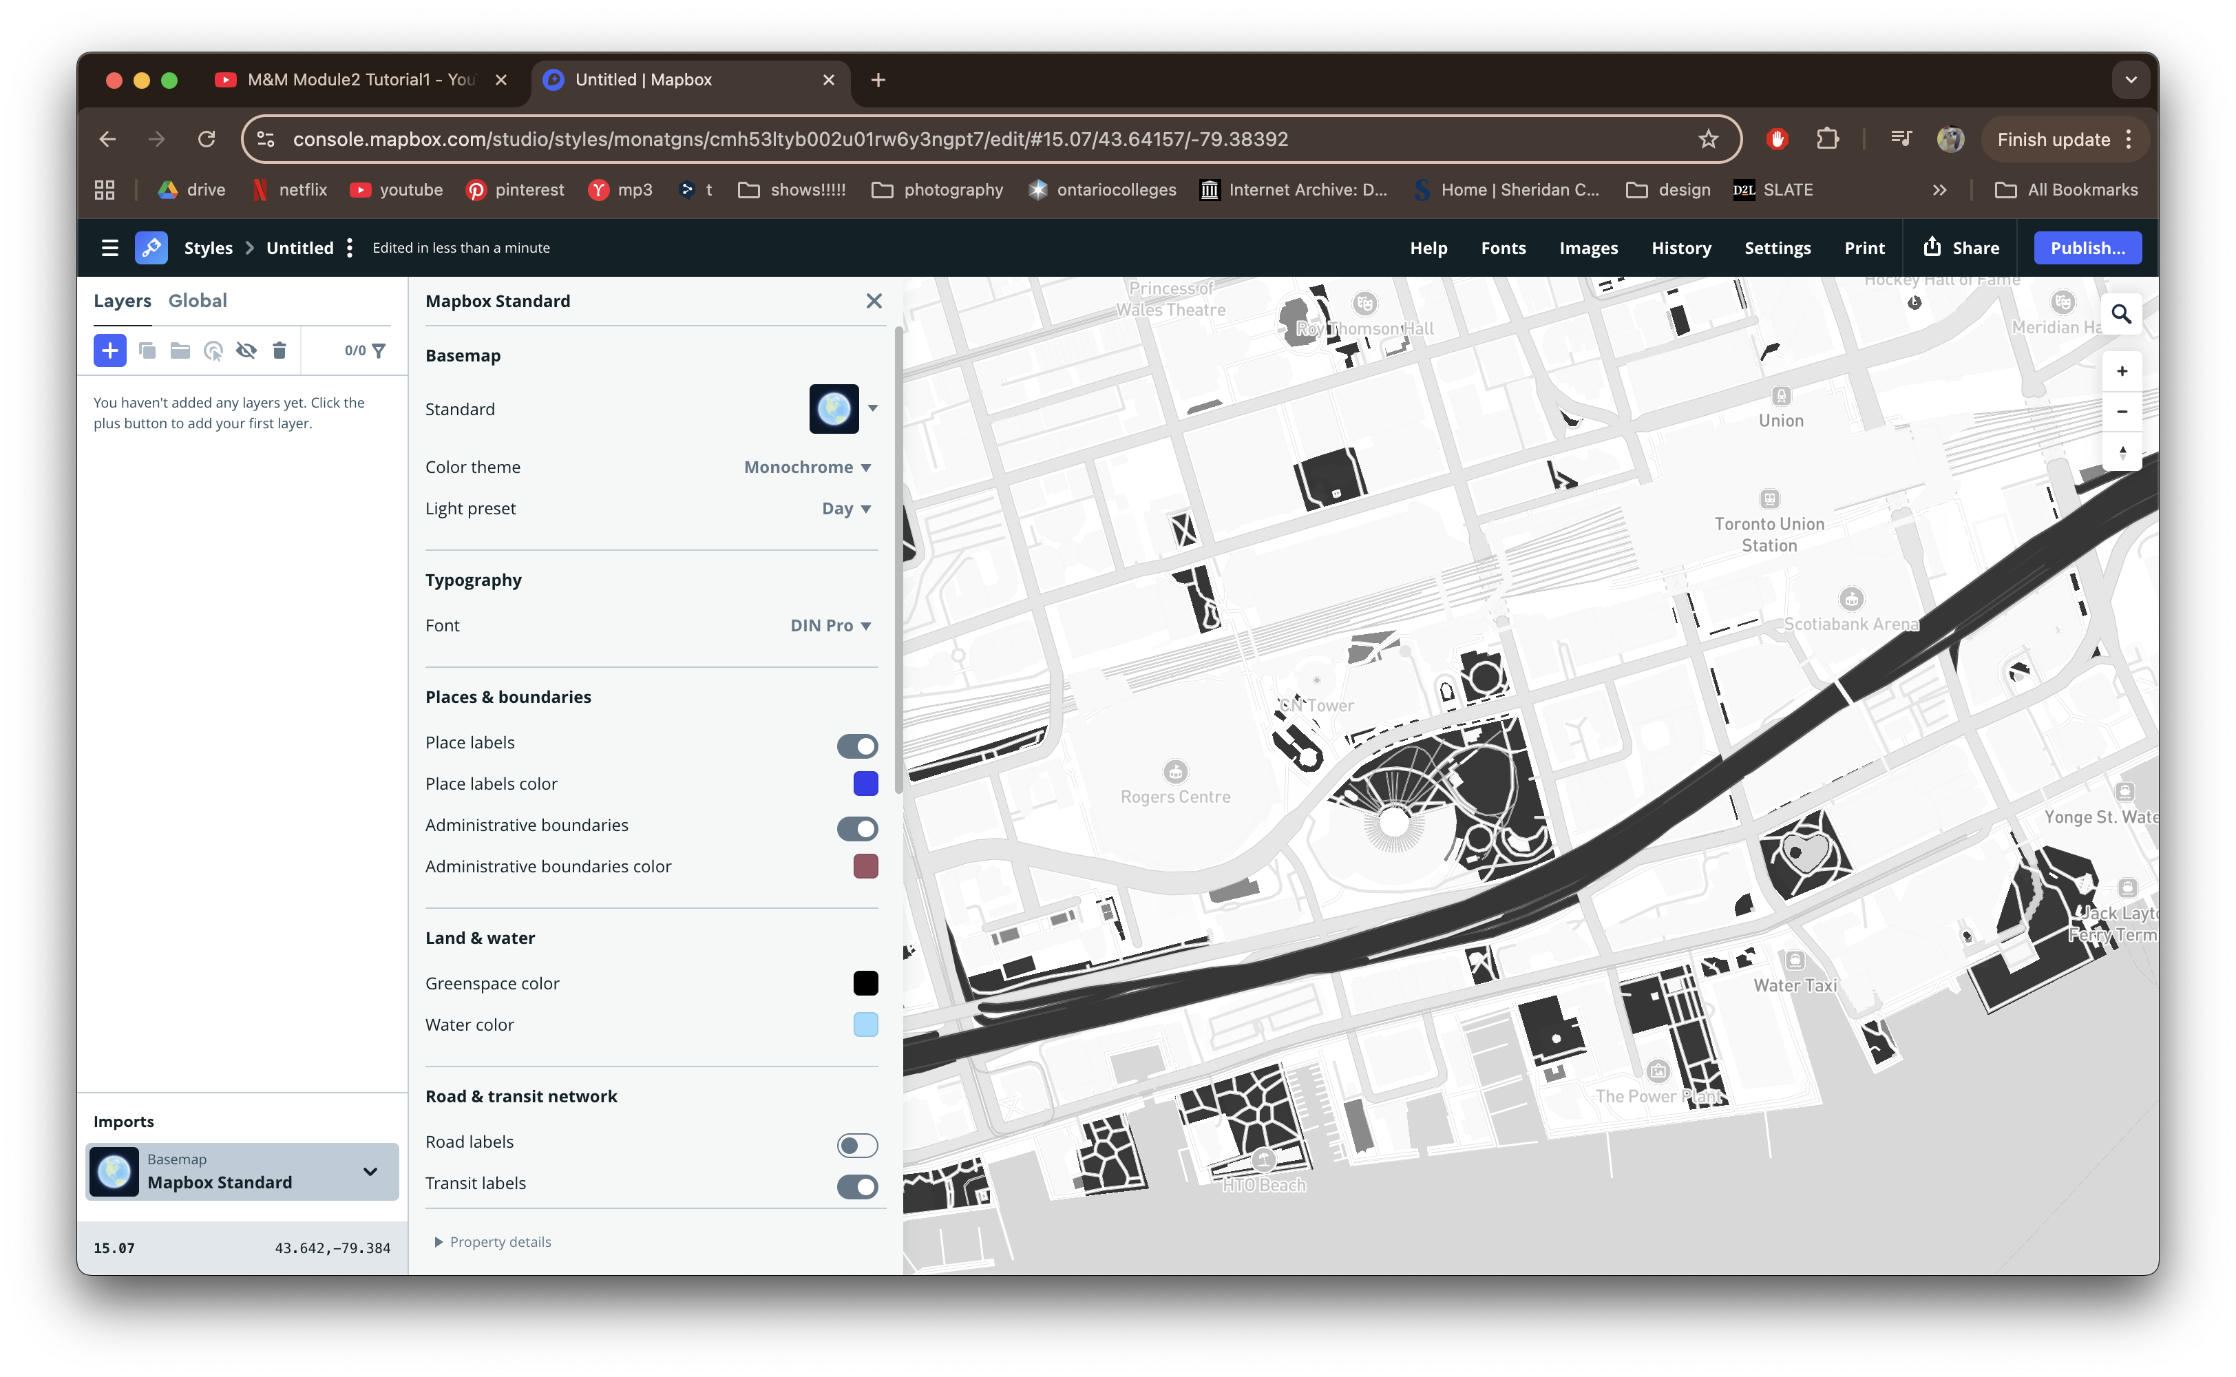Switch to the Global tab
Viewport: 2236px width, 1377px height.
pos(198,301)
